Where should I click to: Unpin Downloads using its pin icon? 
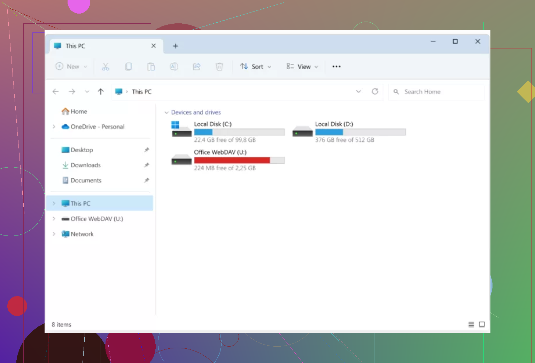tap(147, 165)
